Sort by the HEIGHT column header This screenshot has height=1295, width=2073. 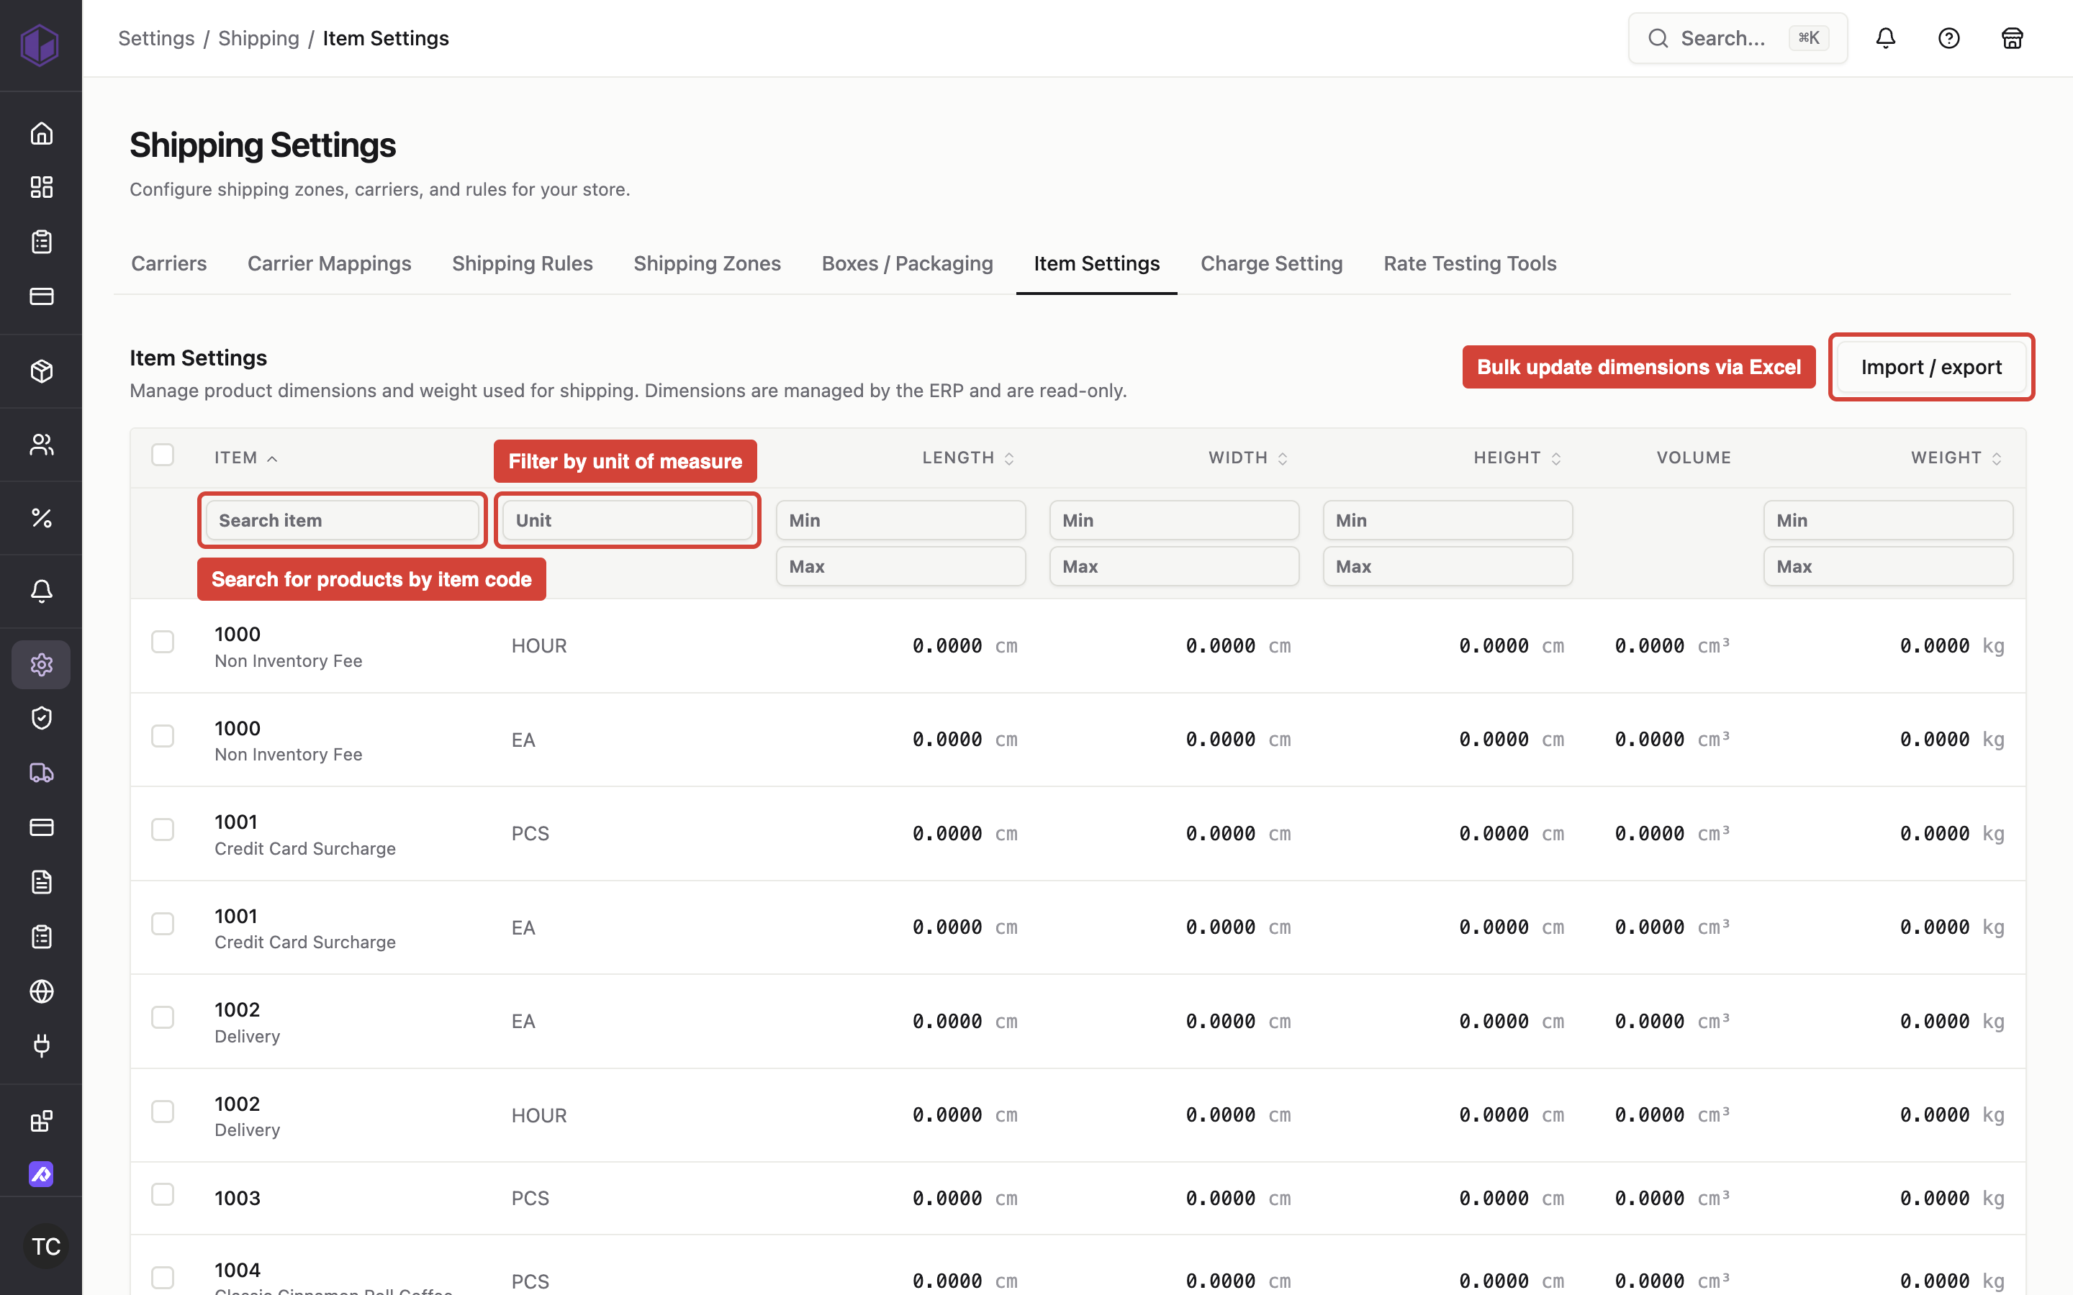click(x=1517, y=458)
